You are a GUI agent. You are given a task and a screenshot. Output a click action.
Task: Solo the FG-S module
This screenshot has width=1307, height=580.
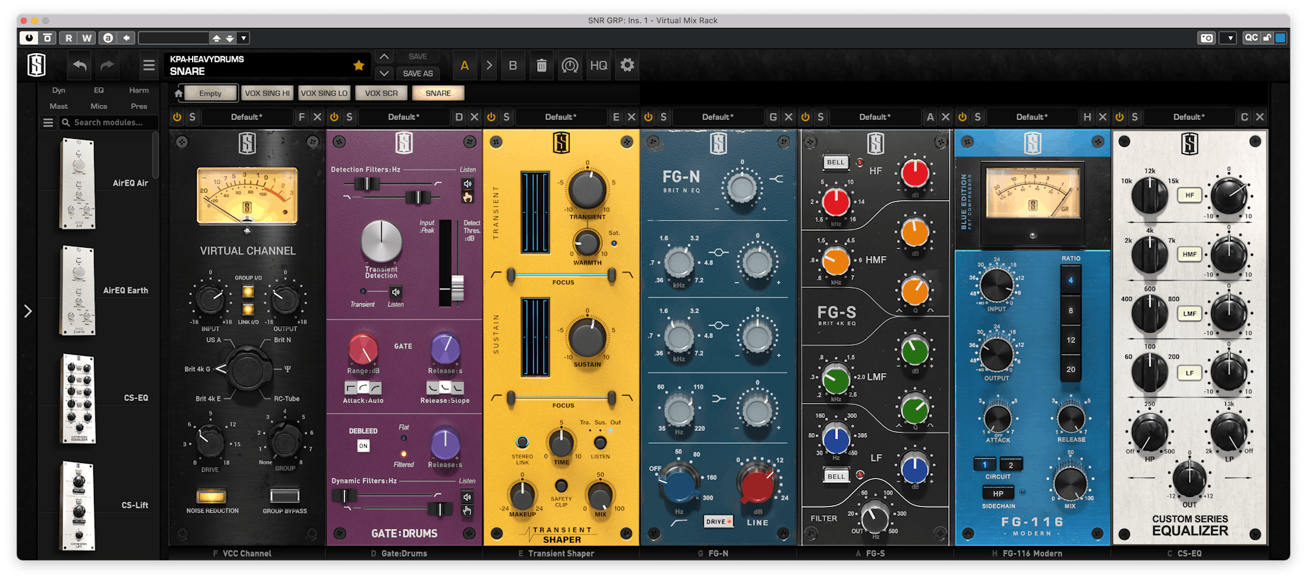(x=820, y=117)
